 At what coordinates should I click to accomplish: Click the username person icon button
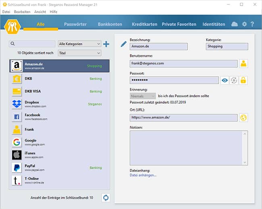click(243, 63)
